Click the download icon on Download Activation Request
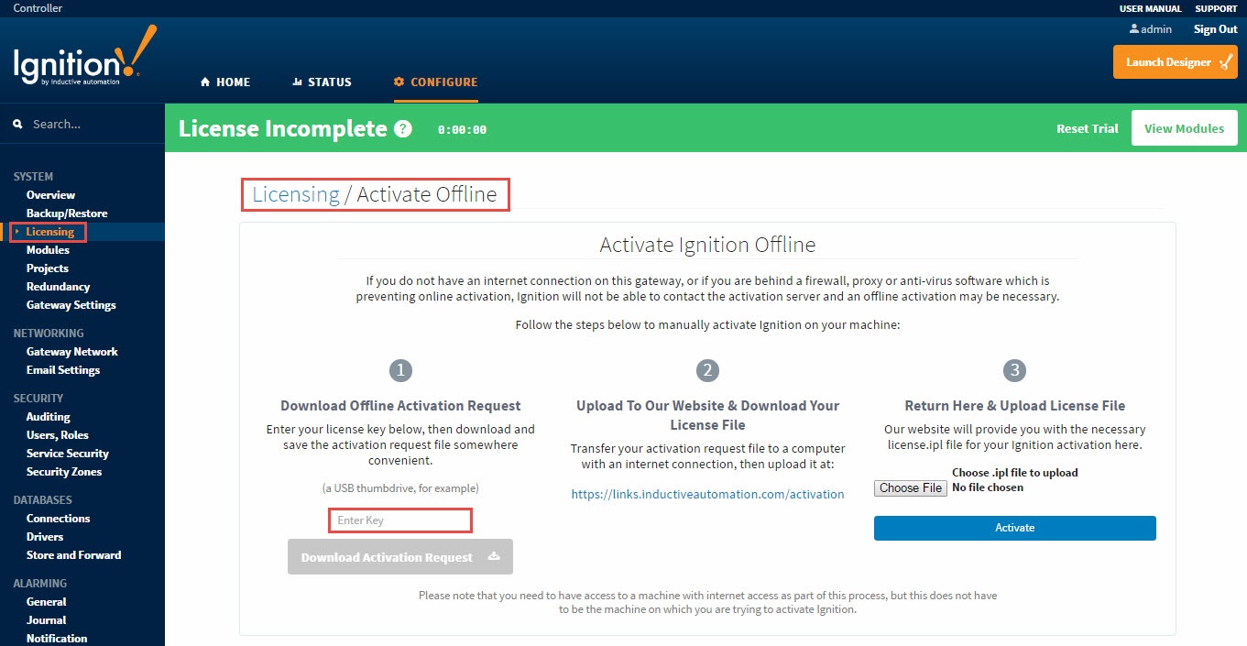This screenshot has height=646, width=1247. [491, 556]
